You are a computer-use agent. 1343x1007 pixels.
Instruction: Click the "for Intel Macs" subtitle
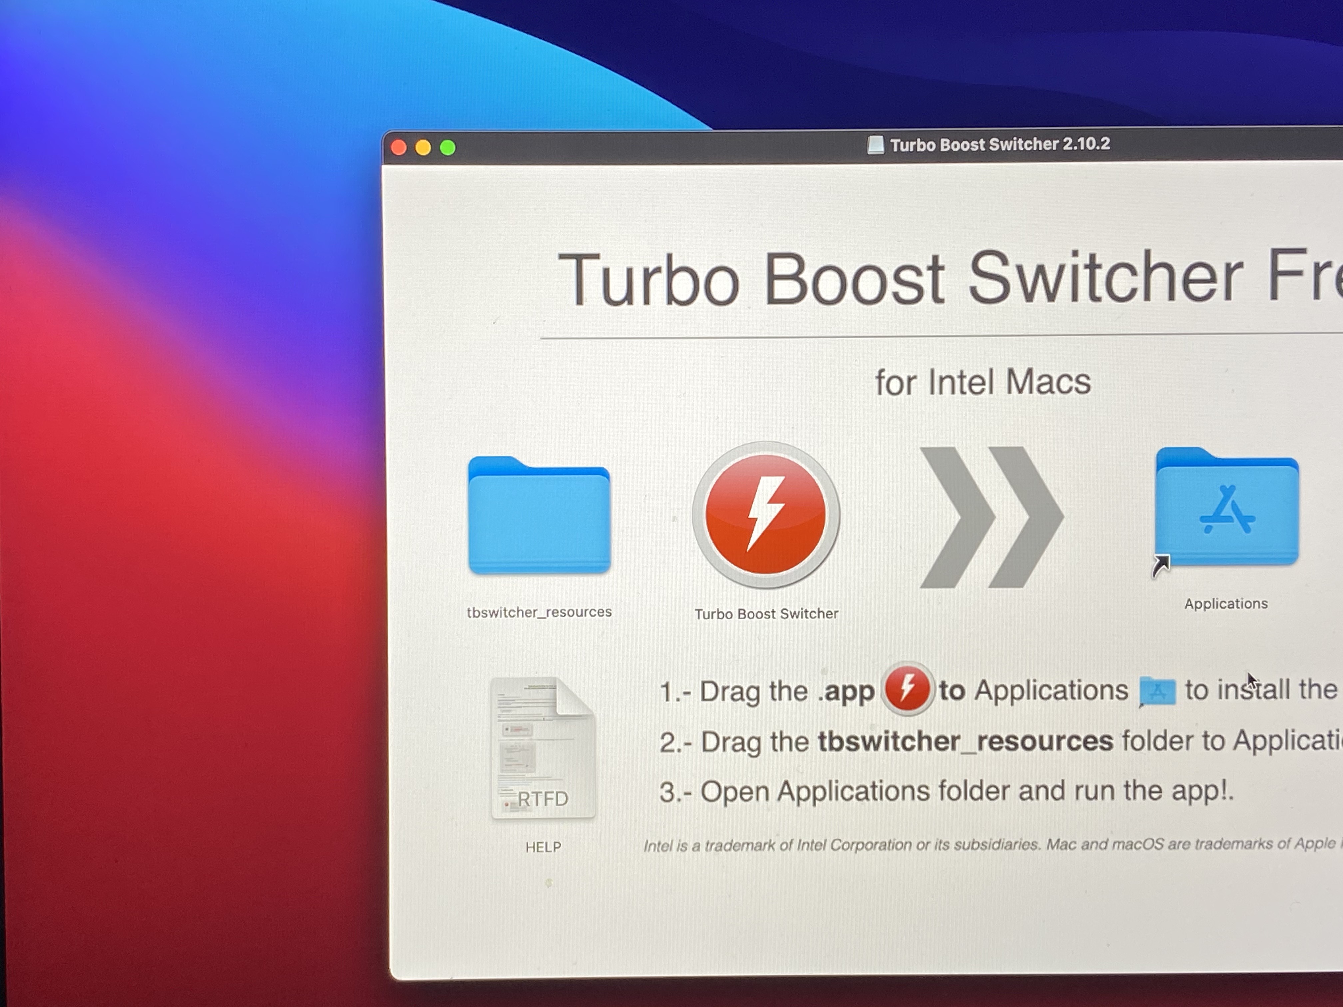pyautogui.click(x=982, y=382)
